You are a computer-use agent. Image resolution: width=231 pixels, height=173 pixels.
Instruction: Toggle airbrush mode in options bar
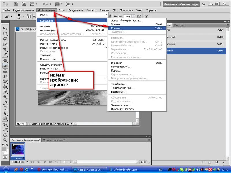(x=139, y=16)
